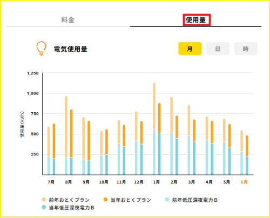
Task: Click the current-year bar for 4月
Action: pos(212,148)
